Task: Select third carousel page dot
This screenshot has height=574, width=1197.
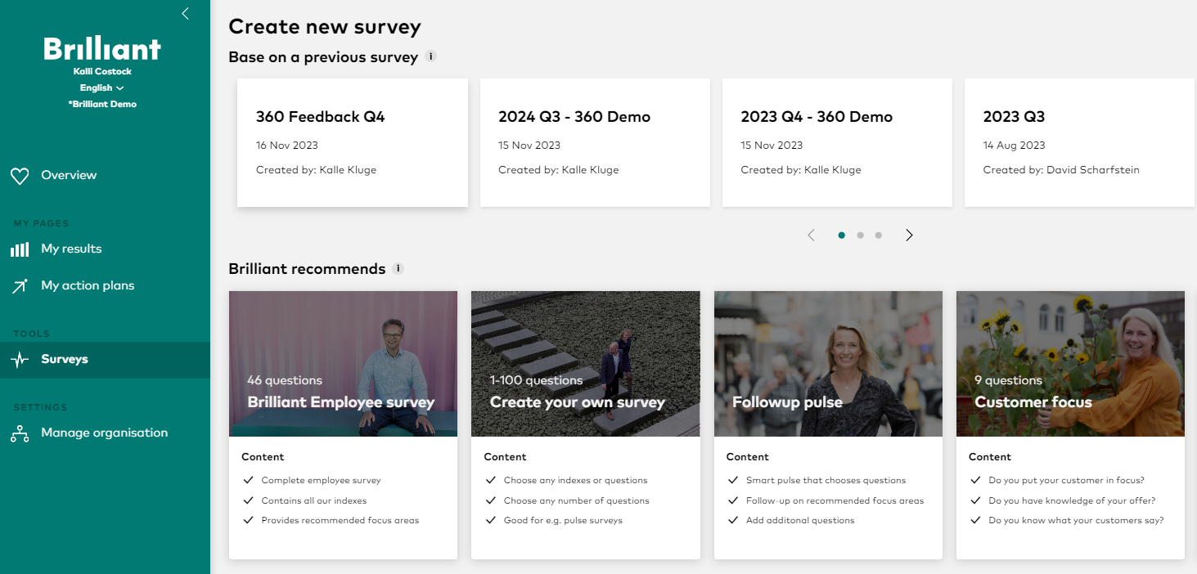Action: [878, 235]
